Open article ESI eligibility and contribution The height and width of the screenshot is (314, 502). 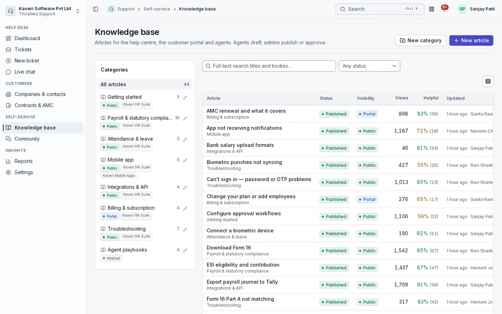(x=243, y=265)
